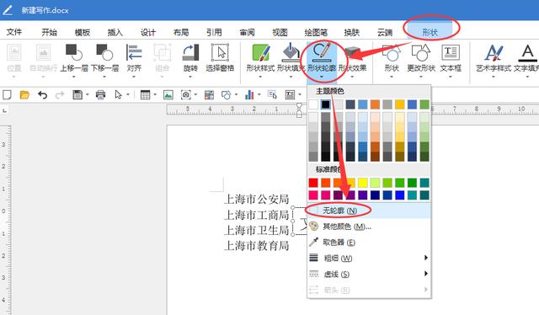Open the dropdown arrow under 形状轮廓

[x=322, y=77]
